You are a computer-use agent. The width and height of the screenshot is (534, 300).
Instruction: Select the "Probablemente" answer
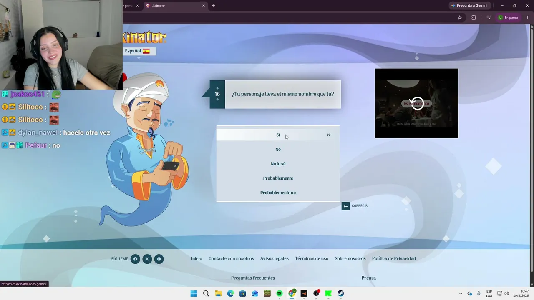pos(278,178)
